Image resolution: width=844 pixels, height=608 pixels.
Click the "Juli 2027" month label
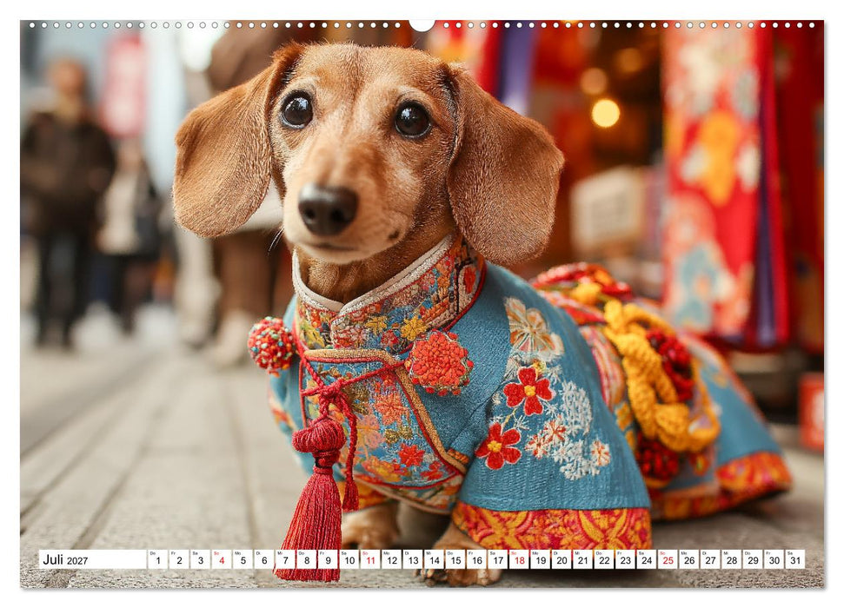click(x=65, y=560)
